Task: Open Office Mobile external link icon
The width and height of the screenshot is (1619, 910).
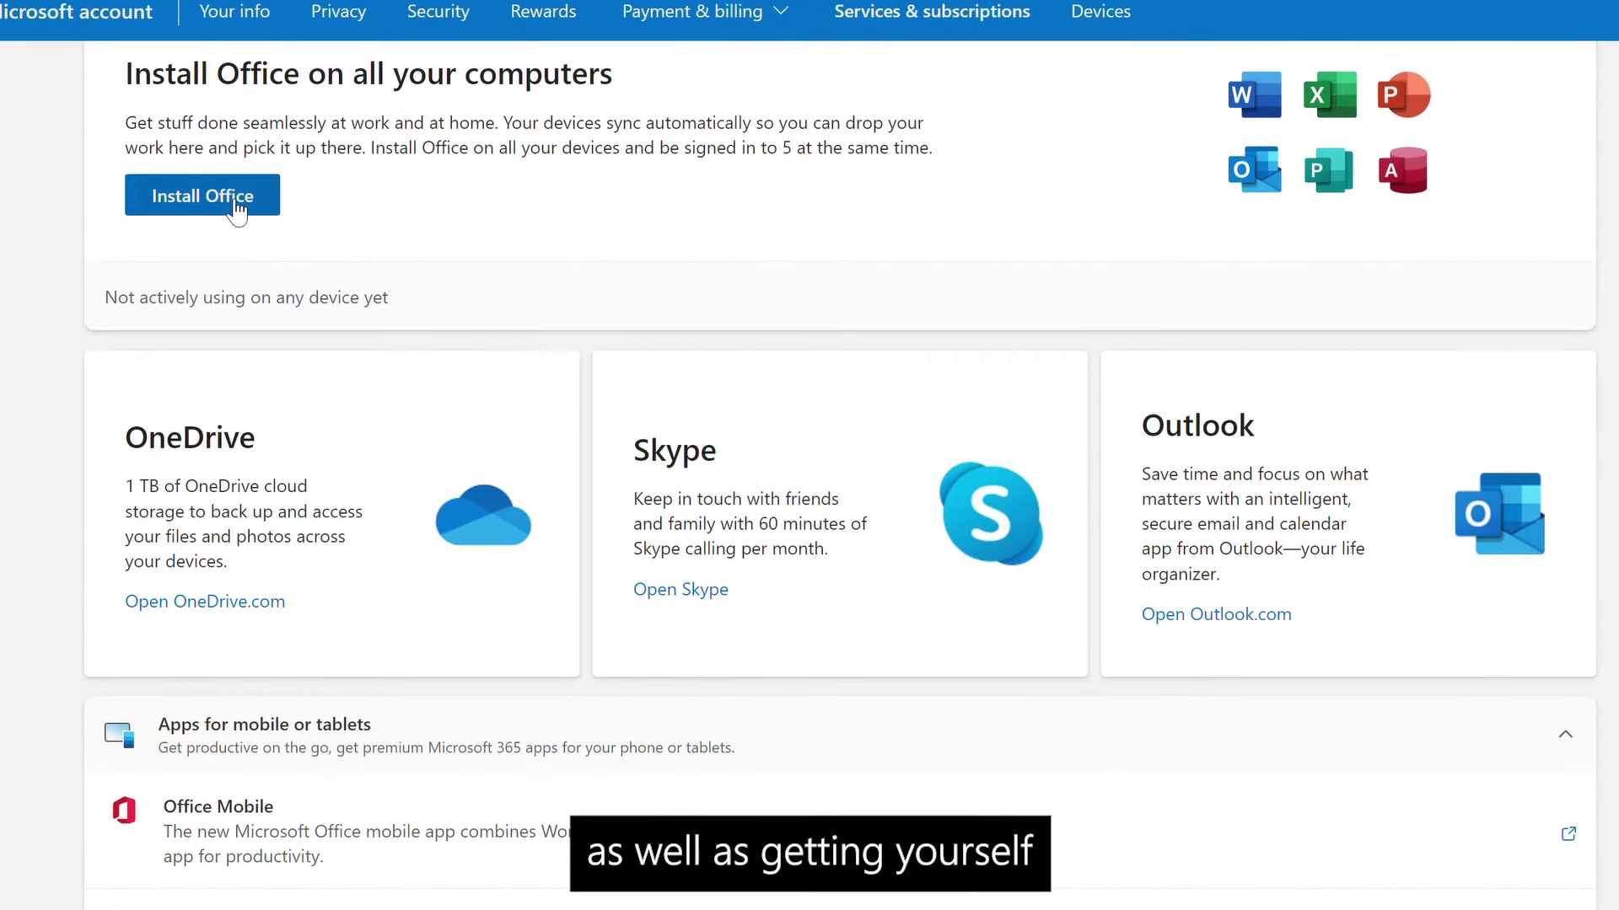Action: coord(1568,833)
